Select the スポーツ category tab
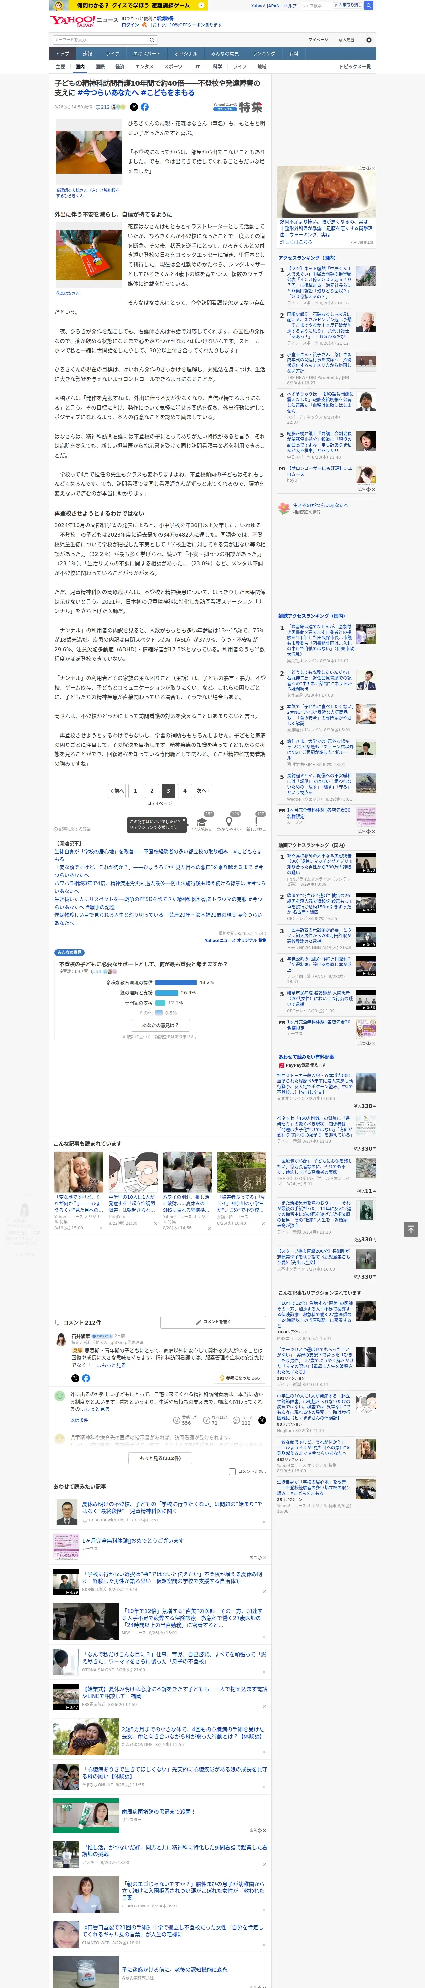425x1988 pixels. (x=173, y=66)
